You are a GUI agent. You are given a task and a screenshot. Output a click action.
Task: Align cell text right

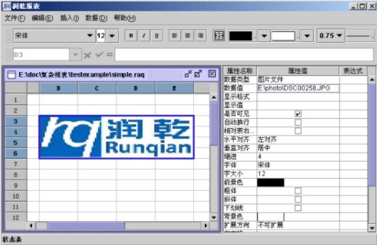point(200,36)
